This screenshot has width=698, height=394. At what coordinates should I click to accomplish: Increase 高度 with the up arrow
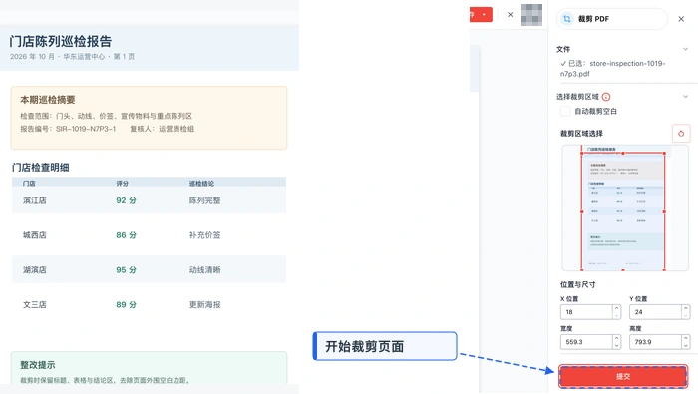pyautogui.click(x=686, y=338)
